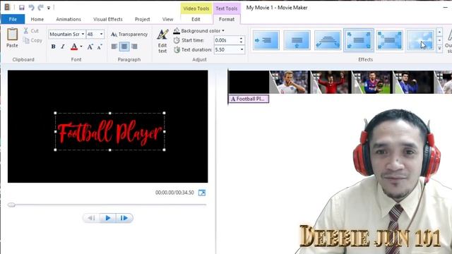Open the font family dropdown
The width and height of the screenshot is (452, 254).
tap(83, 35)
